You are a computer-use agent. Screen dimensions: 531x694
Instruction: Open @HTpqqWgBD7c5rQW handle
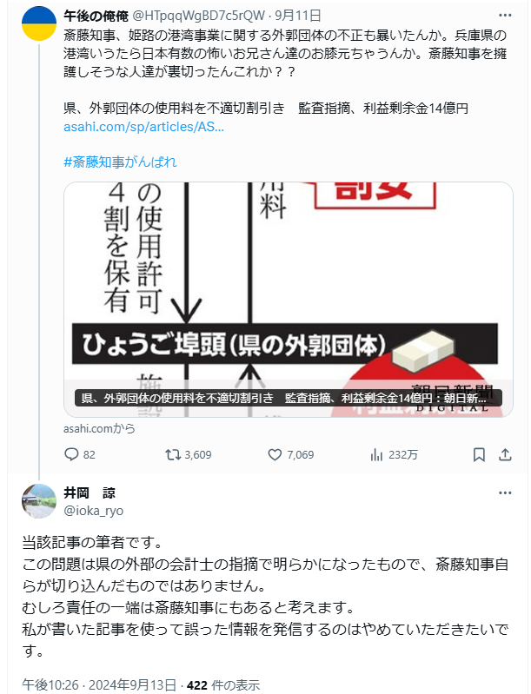(199, 16)
